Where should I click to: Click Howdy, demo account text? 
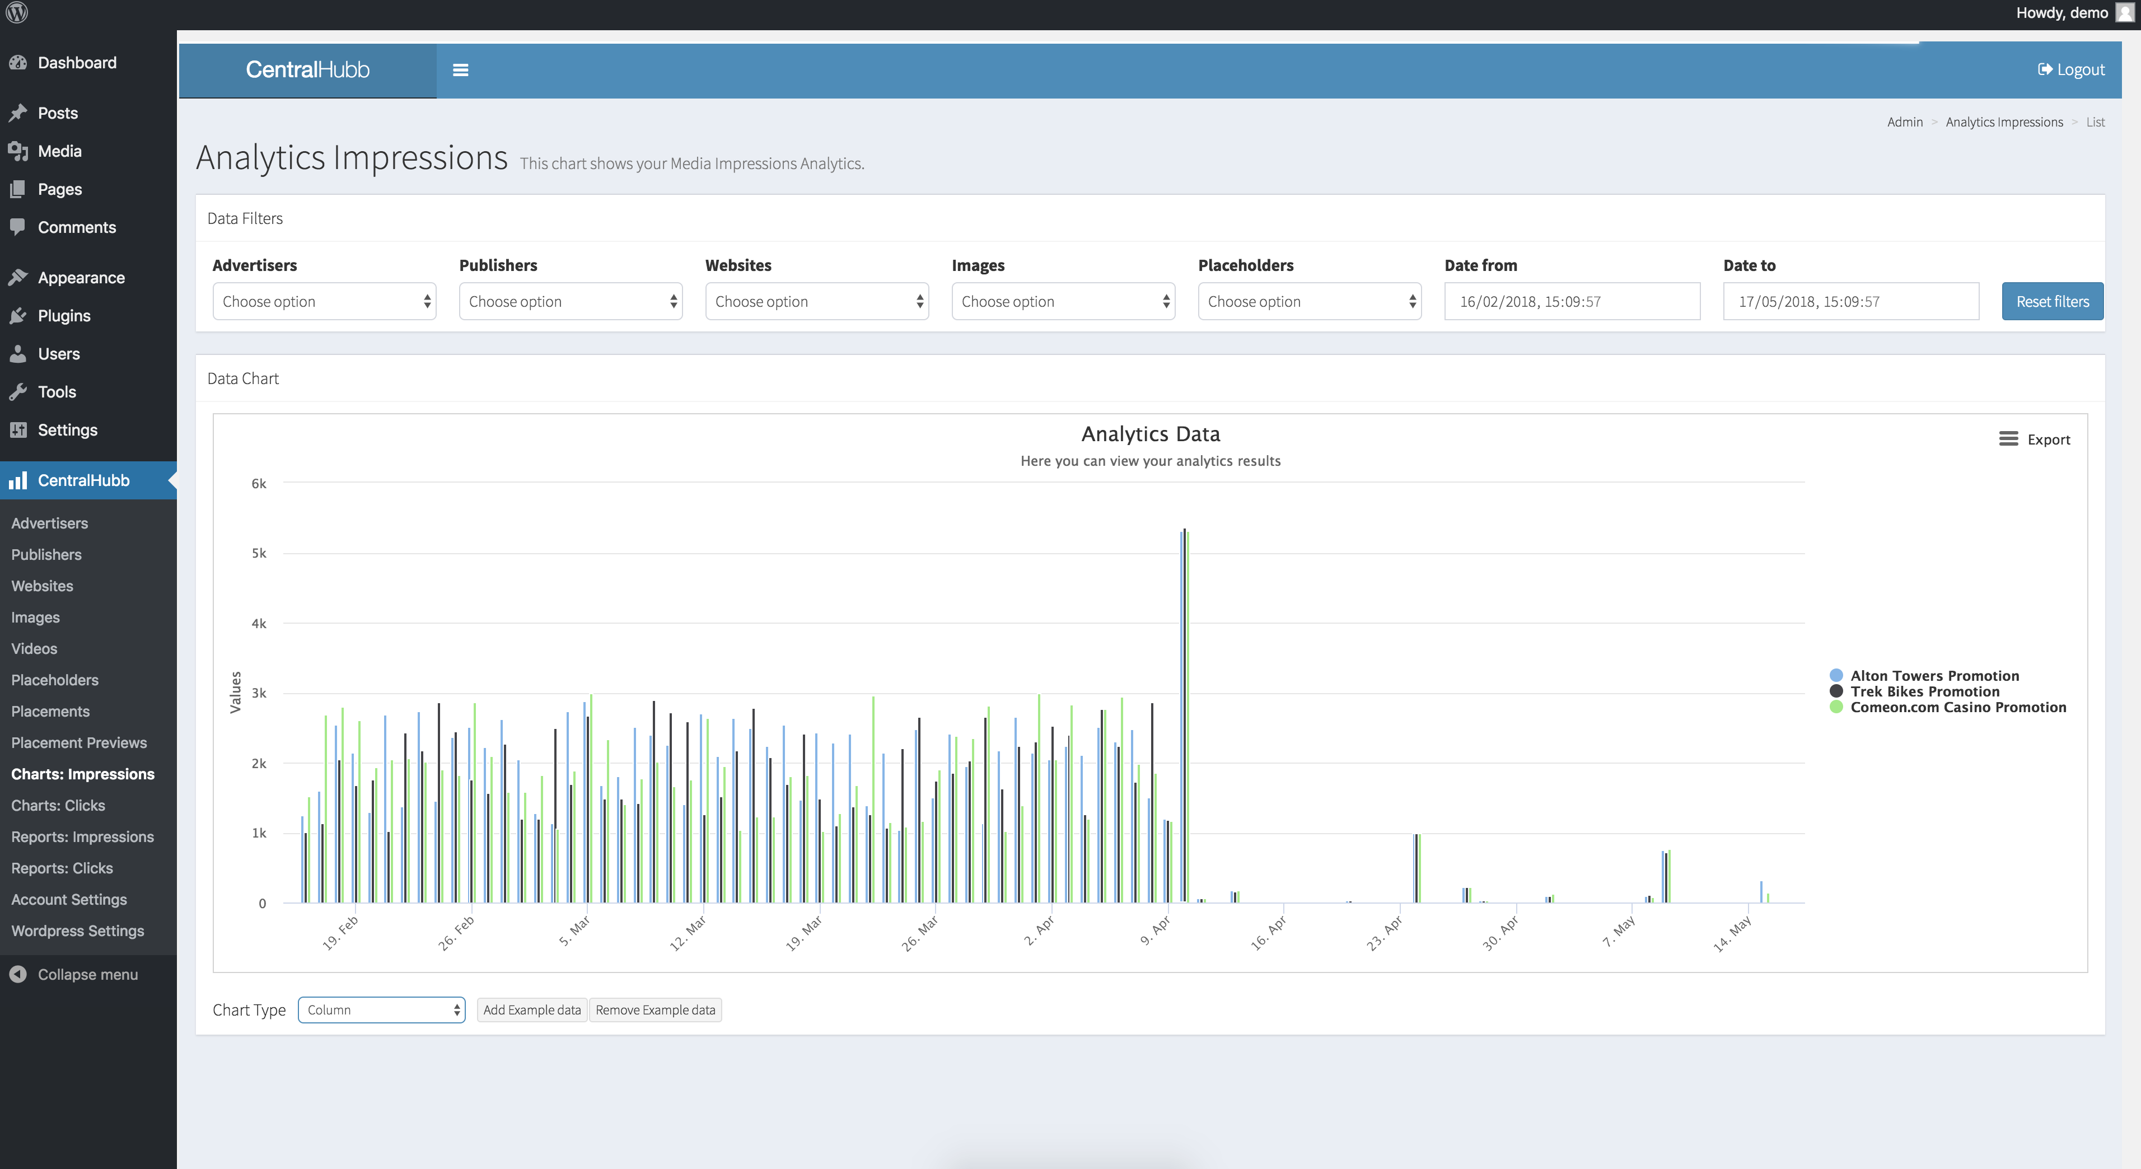(x=2062, y=12)
